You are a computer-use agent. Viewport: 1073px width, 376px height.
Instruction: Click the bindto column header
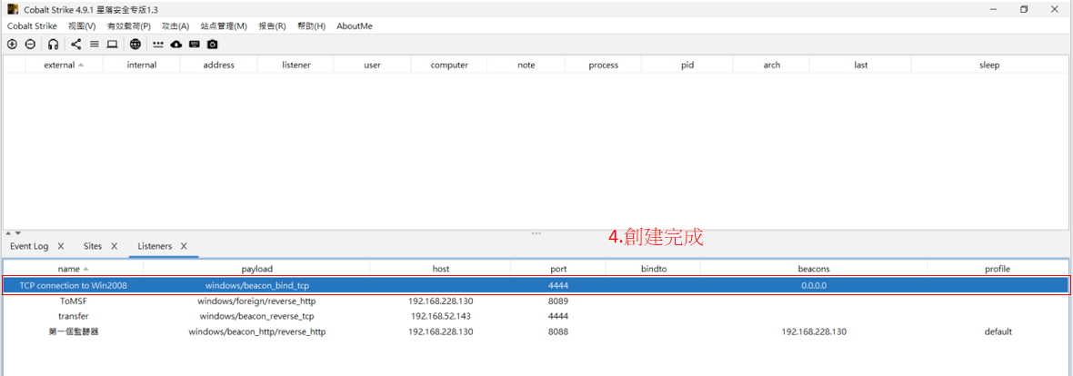654,269
